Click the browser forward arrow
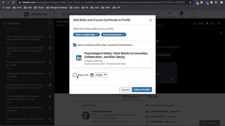Viewport: 225px width, 126px height. click(8, 2)
